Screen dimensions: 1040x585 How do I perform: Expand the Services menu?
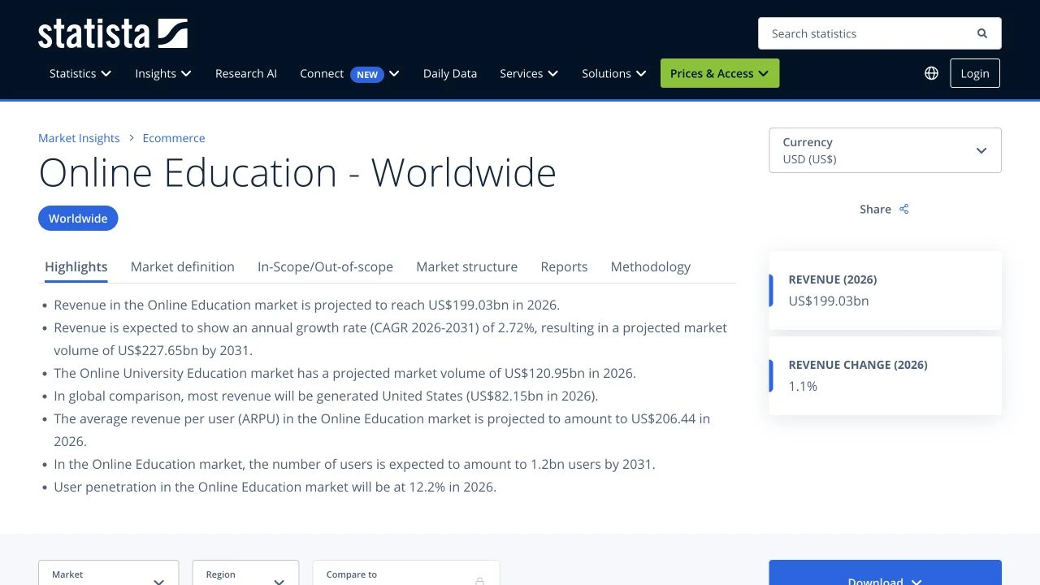(x=529, y=73)
